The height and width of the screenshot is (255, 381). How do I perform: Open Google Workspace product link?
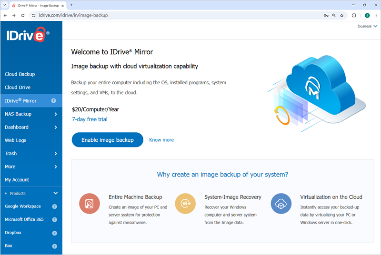23,206
